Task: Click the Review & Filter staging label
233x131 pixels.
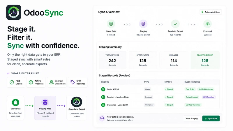Action: point(143,35)
